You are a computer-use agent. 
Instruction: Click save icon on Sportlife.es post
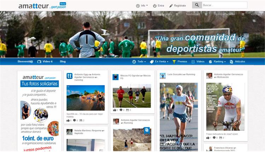[81, 120]
